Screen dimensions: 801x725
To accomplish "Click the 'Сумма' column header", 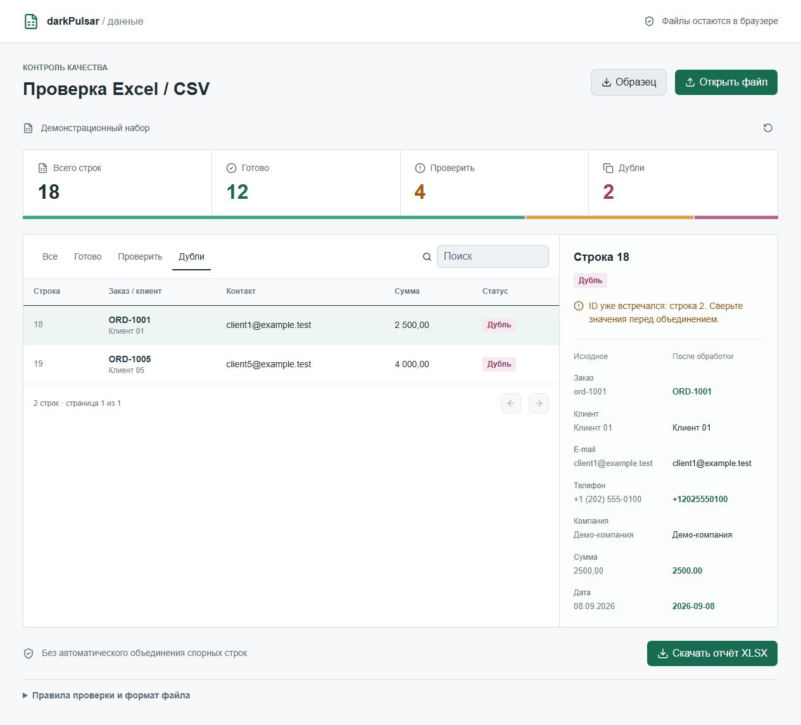I will (x=407, y=291).
